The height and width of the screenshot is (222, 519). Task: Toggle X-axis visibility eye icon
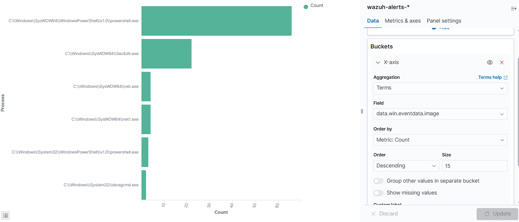coord(490,62)
